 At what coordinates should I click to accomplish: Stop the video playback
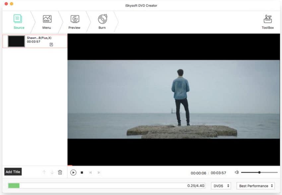(x=82, y=172)
